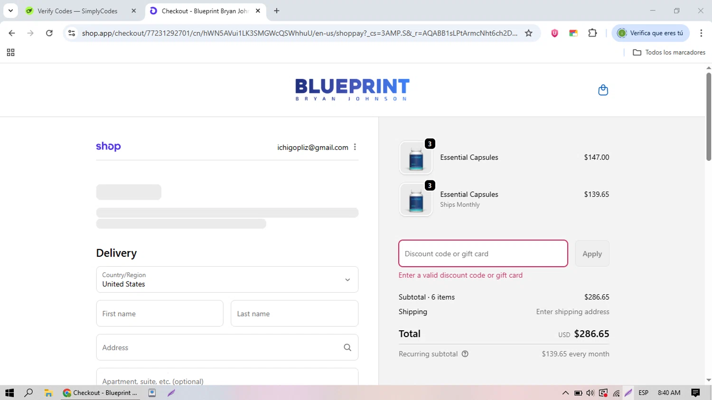Image resolution: width=712 pixels, height=400 pixels.
Task: Focus the Last name field
Action: pyautogui.click(x=294, y=314)
